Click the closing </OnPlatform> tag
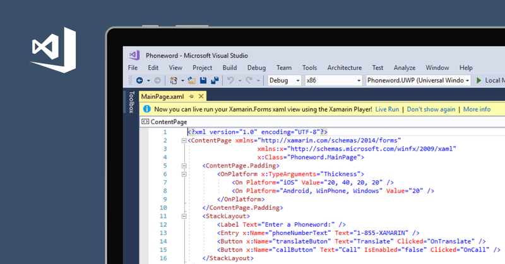Viewport: 505px width, 264px height. click(241, 199)
